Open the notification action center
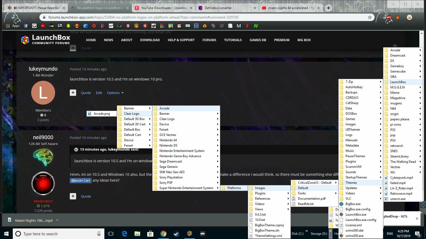The height and width of the screenshot is (239, 426). point(418,234)
